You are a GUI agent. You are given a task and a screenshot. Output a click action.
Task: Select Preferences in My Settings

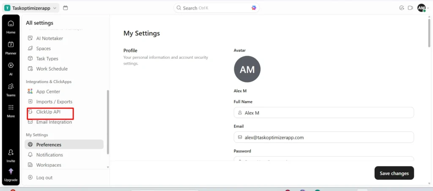[x=64, y=145]
